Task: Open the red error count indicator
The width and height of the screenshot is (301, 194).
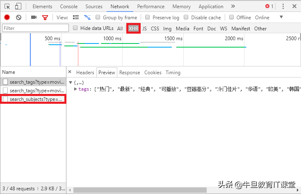Action: pos(269,6)
